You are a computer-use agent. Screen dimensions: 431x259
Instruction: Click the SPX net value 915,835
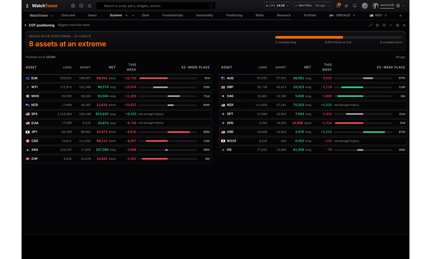tap(102, 114)
